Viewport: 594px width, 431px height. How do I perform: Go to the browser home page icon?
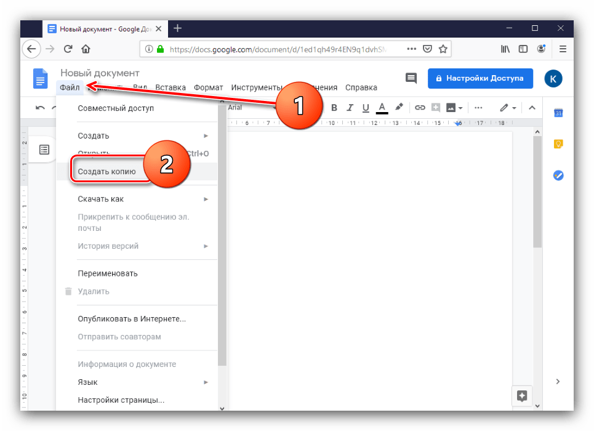pos(86,49)
